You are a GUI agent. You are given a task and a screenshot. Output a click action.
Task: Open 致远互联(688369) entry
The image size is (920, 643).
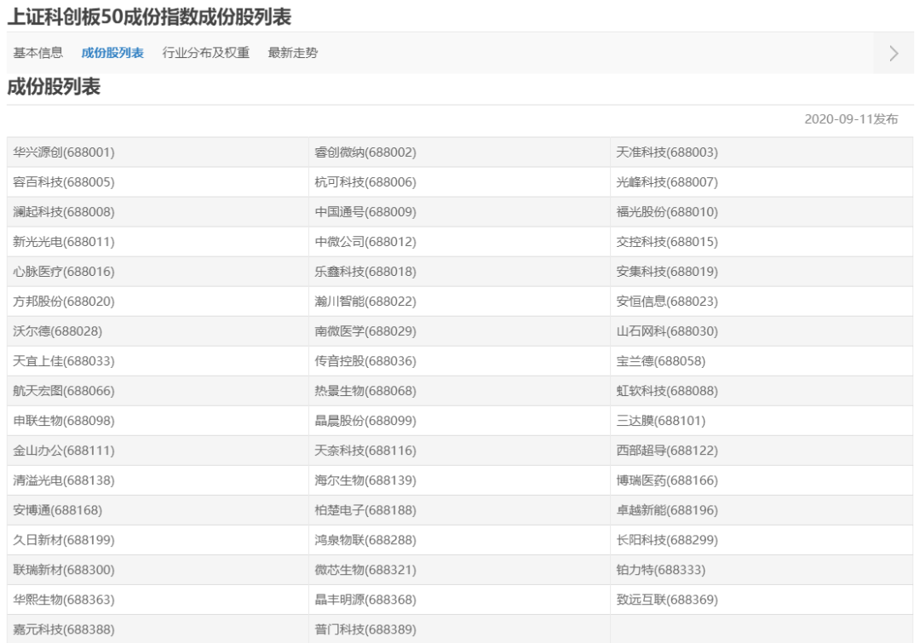pyautogui.click(x=667, y=600)
